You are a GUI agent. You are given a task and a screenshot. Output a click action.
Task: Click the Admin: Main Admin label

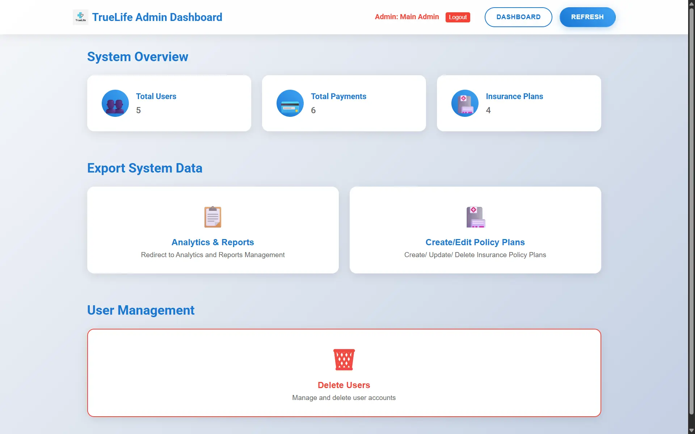pos(407,17)
